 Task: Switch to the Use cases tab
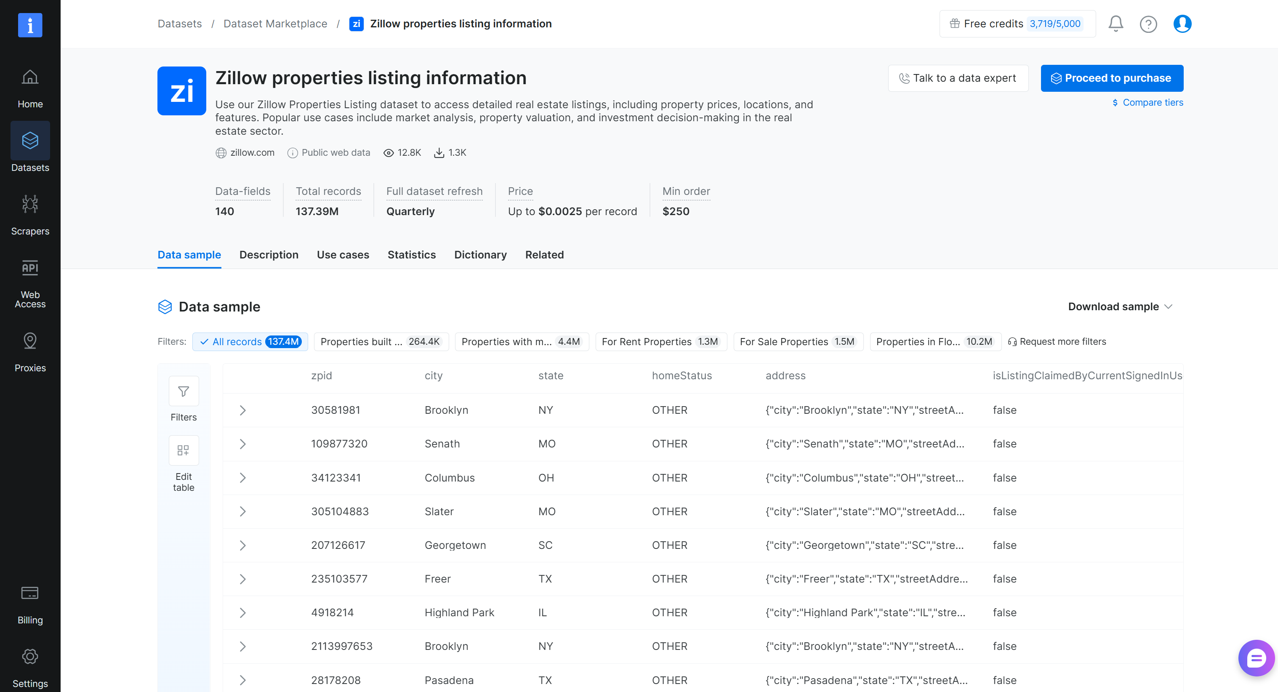pos(343,255)
